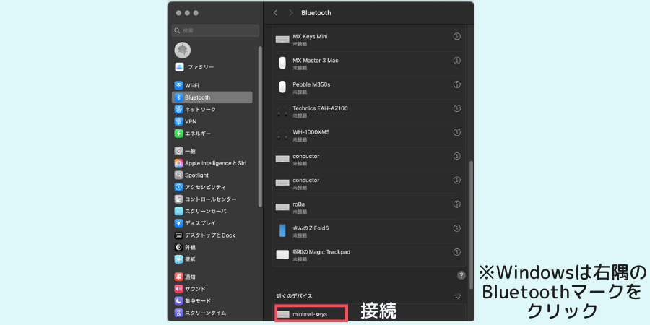Select the Technics EAH-AZ100 row
Image resolution: width=650 pixels, height=325 pixels.
(x=369, y=111)
